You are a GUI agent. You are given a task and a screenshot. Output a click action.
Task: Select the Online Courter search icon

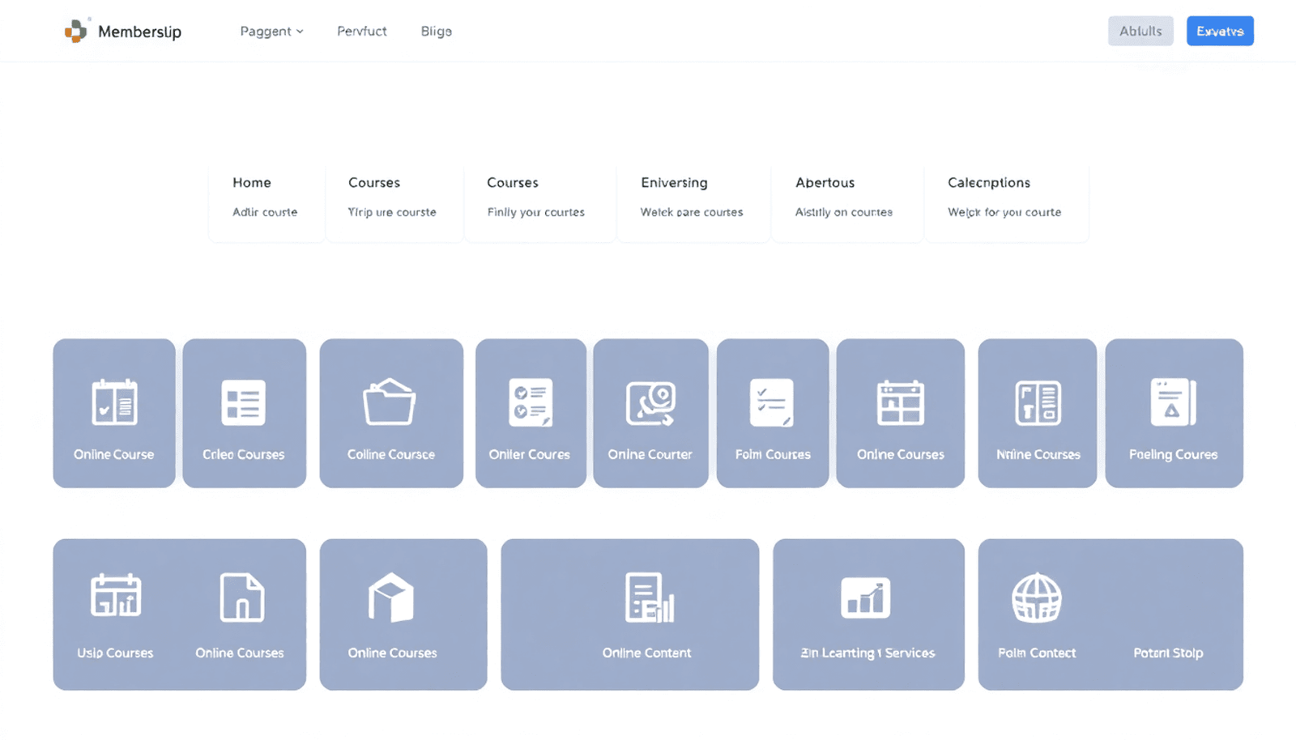click(650, 402)
